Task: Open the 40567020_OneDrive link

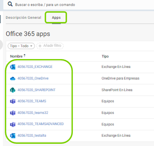Action: [x=33, y=78]
